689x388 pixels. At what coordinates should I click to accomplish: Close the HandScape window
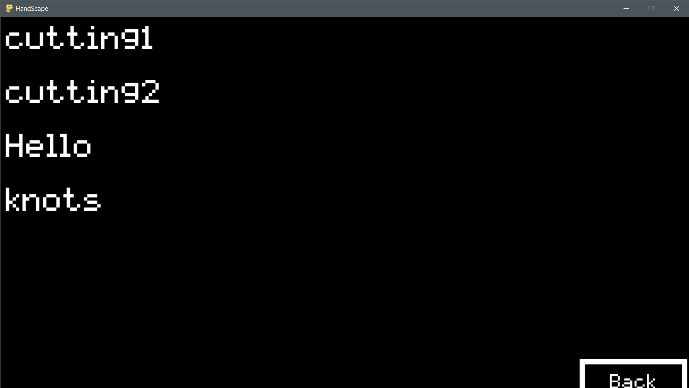pyautogui.click(x=676, y=9)
